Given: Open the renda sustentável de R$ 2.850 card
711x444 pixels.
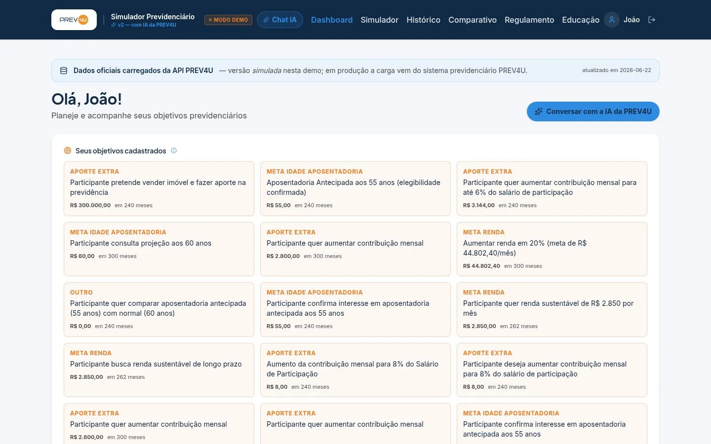Looking at the screenshot, I should [x=552, y=309].
